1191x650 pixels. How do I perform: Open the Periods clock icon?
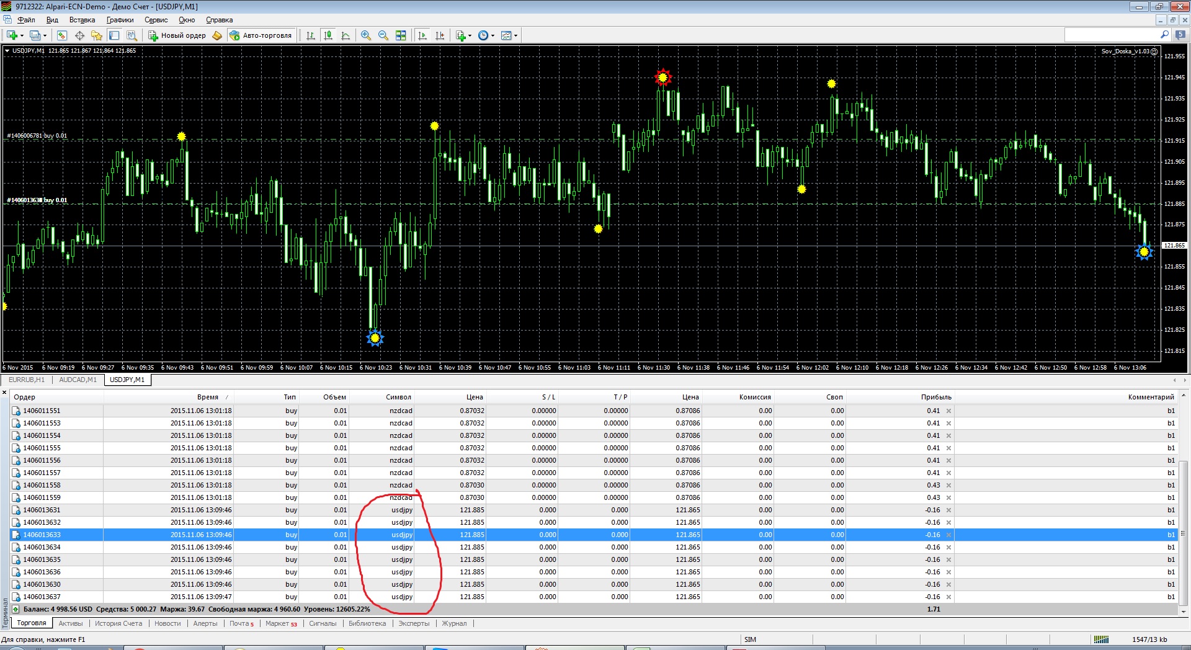(x=483, y=35)
